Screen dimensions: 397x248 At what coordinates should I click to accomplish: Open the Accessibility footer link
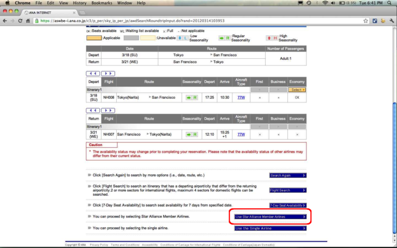149,245
